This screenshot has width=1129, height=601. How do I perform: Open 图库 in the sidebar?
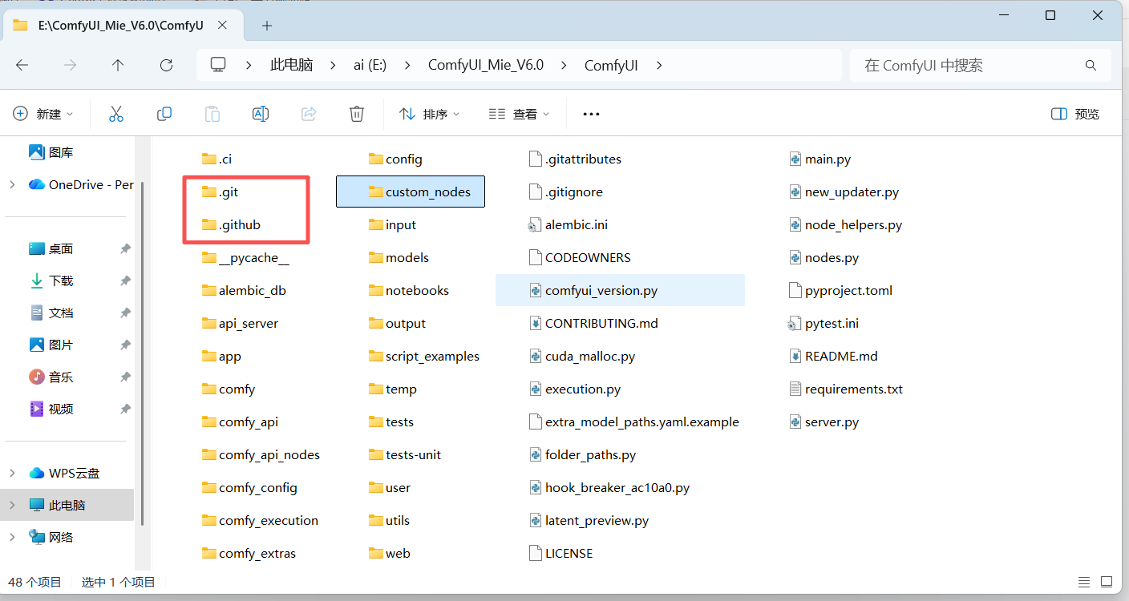click(x=51, y=152)
